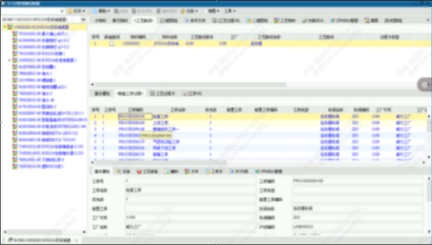The width and height of the screenshot is (432, 245).
Task: Click the 工艺路线名称 column header
Action: (269, 37)
